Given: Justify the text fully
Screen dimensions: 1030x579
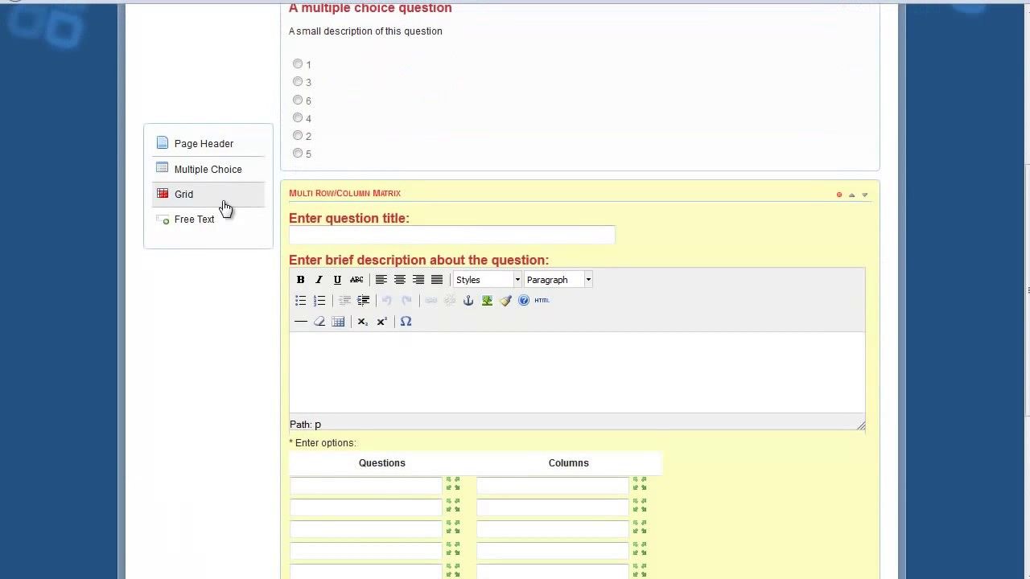Looking at the screenshot, I should pos(437,280).
